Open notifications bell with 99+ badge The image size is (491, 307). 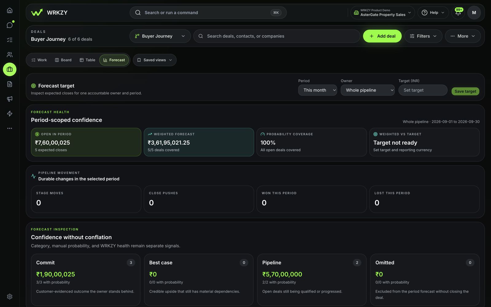(458, 13)
